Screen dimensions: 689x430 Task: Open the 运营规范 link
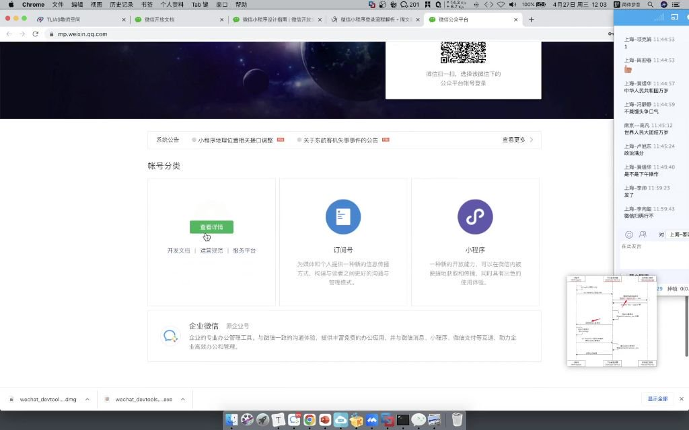pos(211,251)
